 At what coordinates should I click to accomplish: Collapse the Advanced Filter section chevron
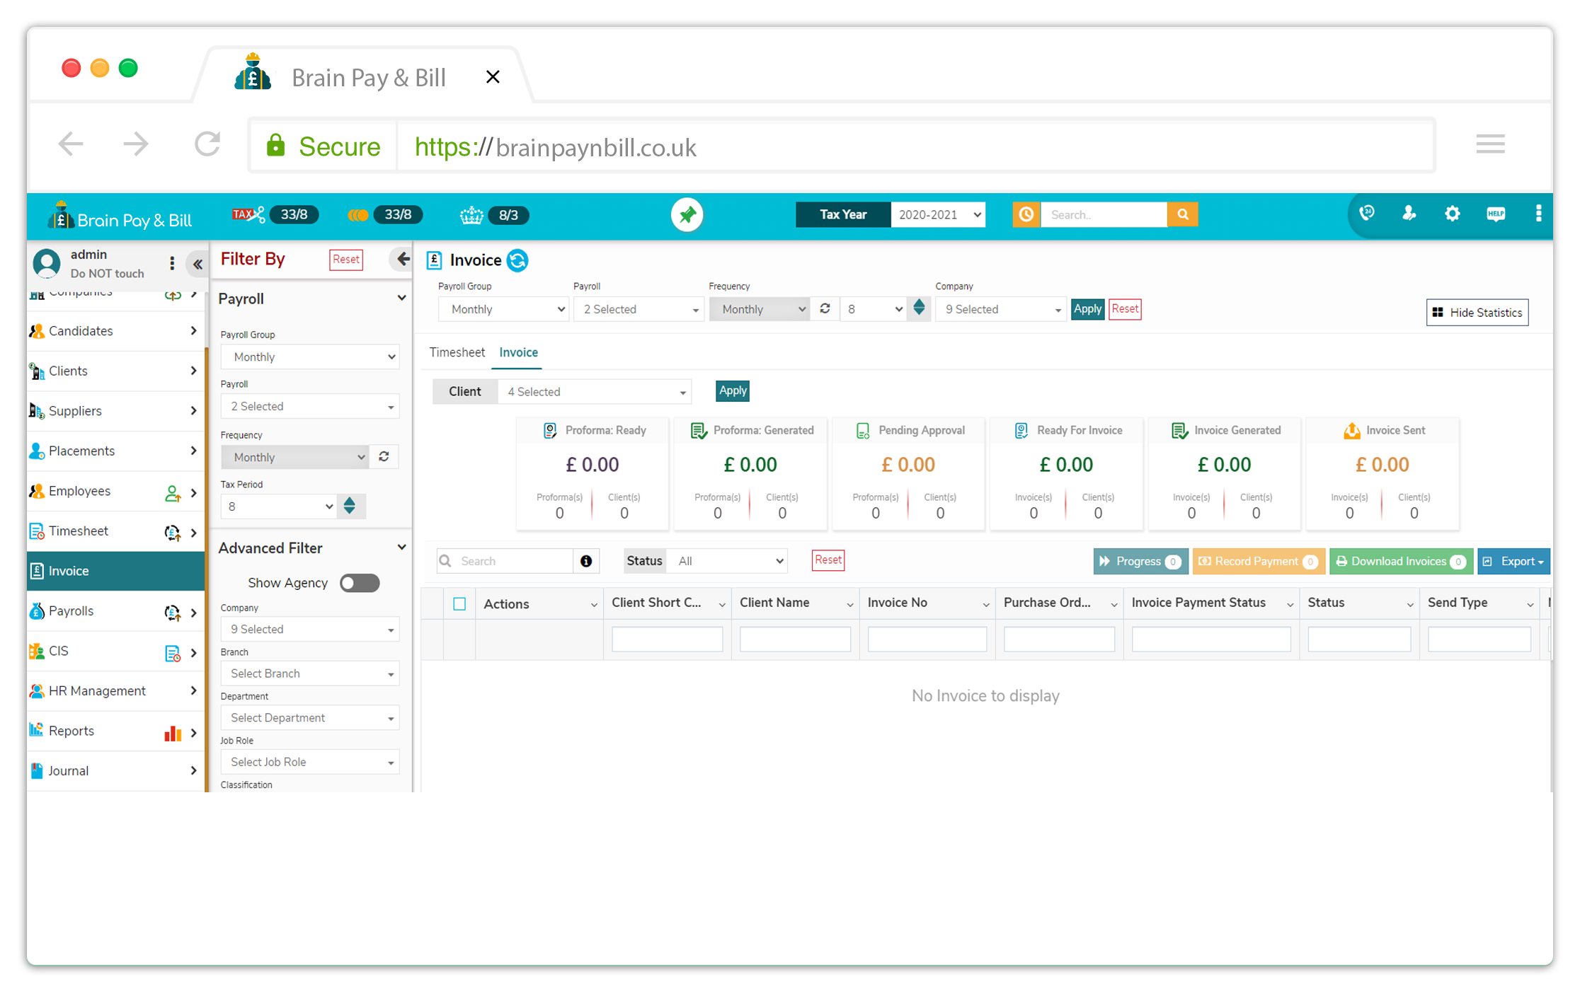click(x=401, y=547)
